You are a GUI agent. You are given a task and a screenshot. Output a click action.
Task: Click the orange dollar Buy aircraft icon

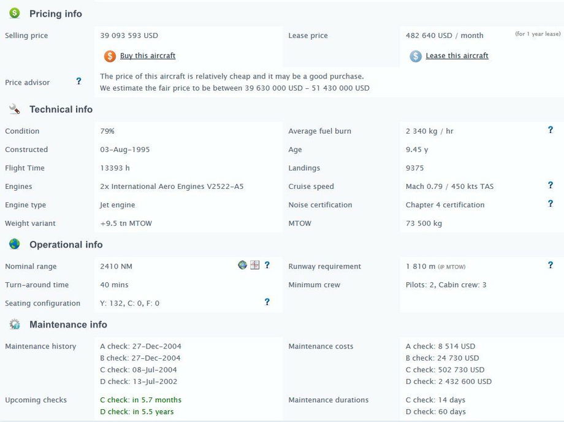(x=110, y=56)
